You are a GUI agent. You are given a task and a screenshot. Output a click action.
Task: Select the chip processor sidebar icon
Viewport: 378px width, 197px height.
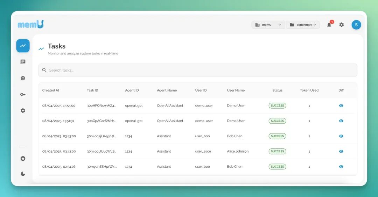tap(23, 78)
